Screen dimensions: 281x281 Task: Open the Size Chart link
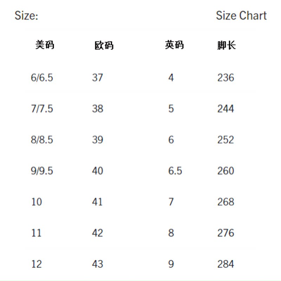(x=241, y=16)
